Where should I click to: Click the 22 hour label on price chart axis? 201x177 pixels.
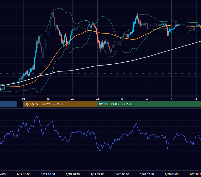click(x=98, y=99)
